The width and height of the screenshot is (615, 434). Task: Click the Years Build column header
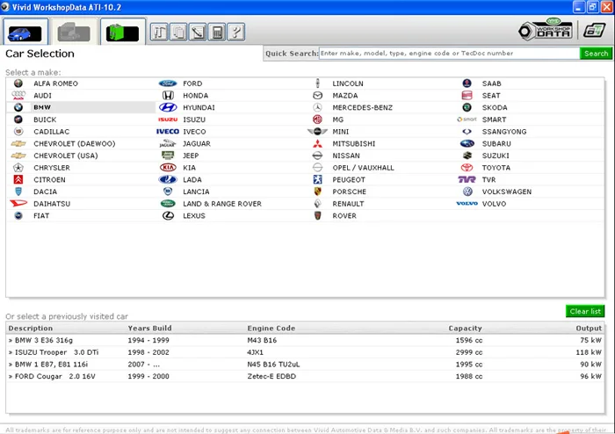click(x=149, y=329)
